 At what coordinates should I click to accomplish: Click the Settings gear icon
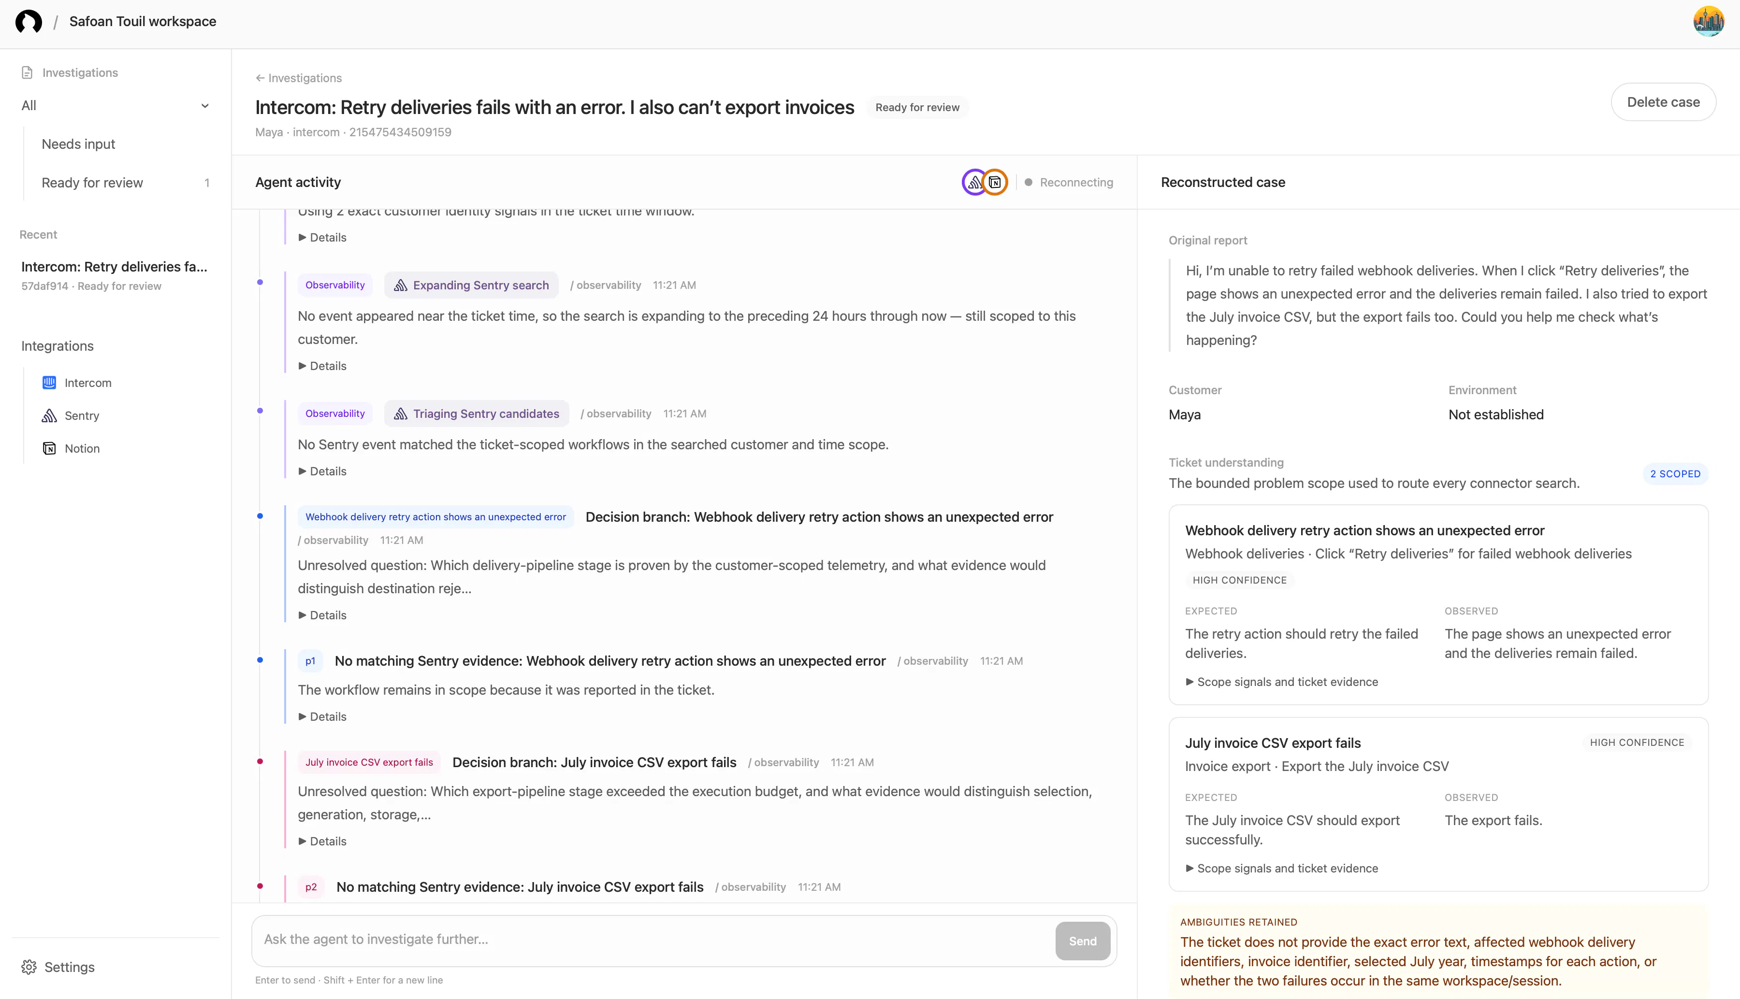pos(29,968)
